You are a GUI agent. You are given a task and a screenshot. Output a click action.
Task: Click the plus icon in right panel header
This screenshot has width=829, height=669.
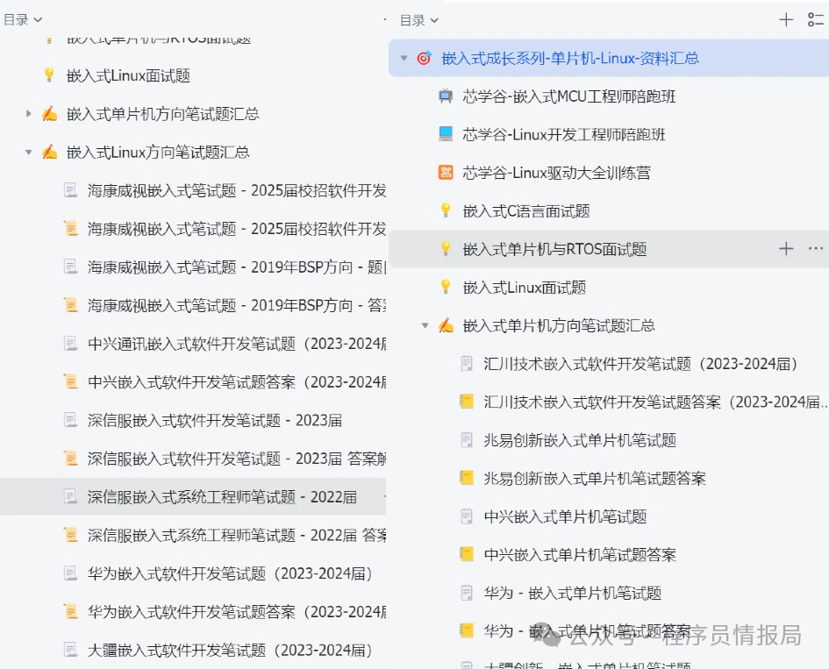(786, 20)
